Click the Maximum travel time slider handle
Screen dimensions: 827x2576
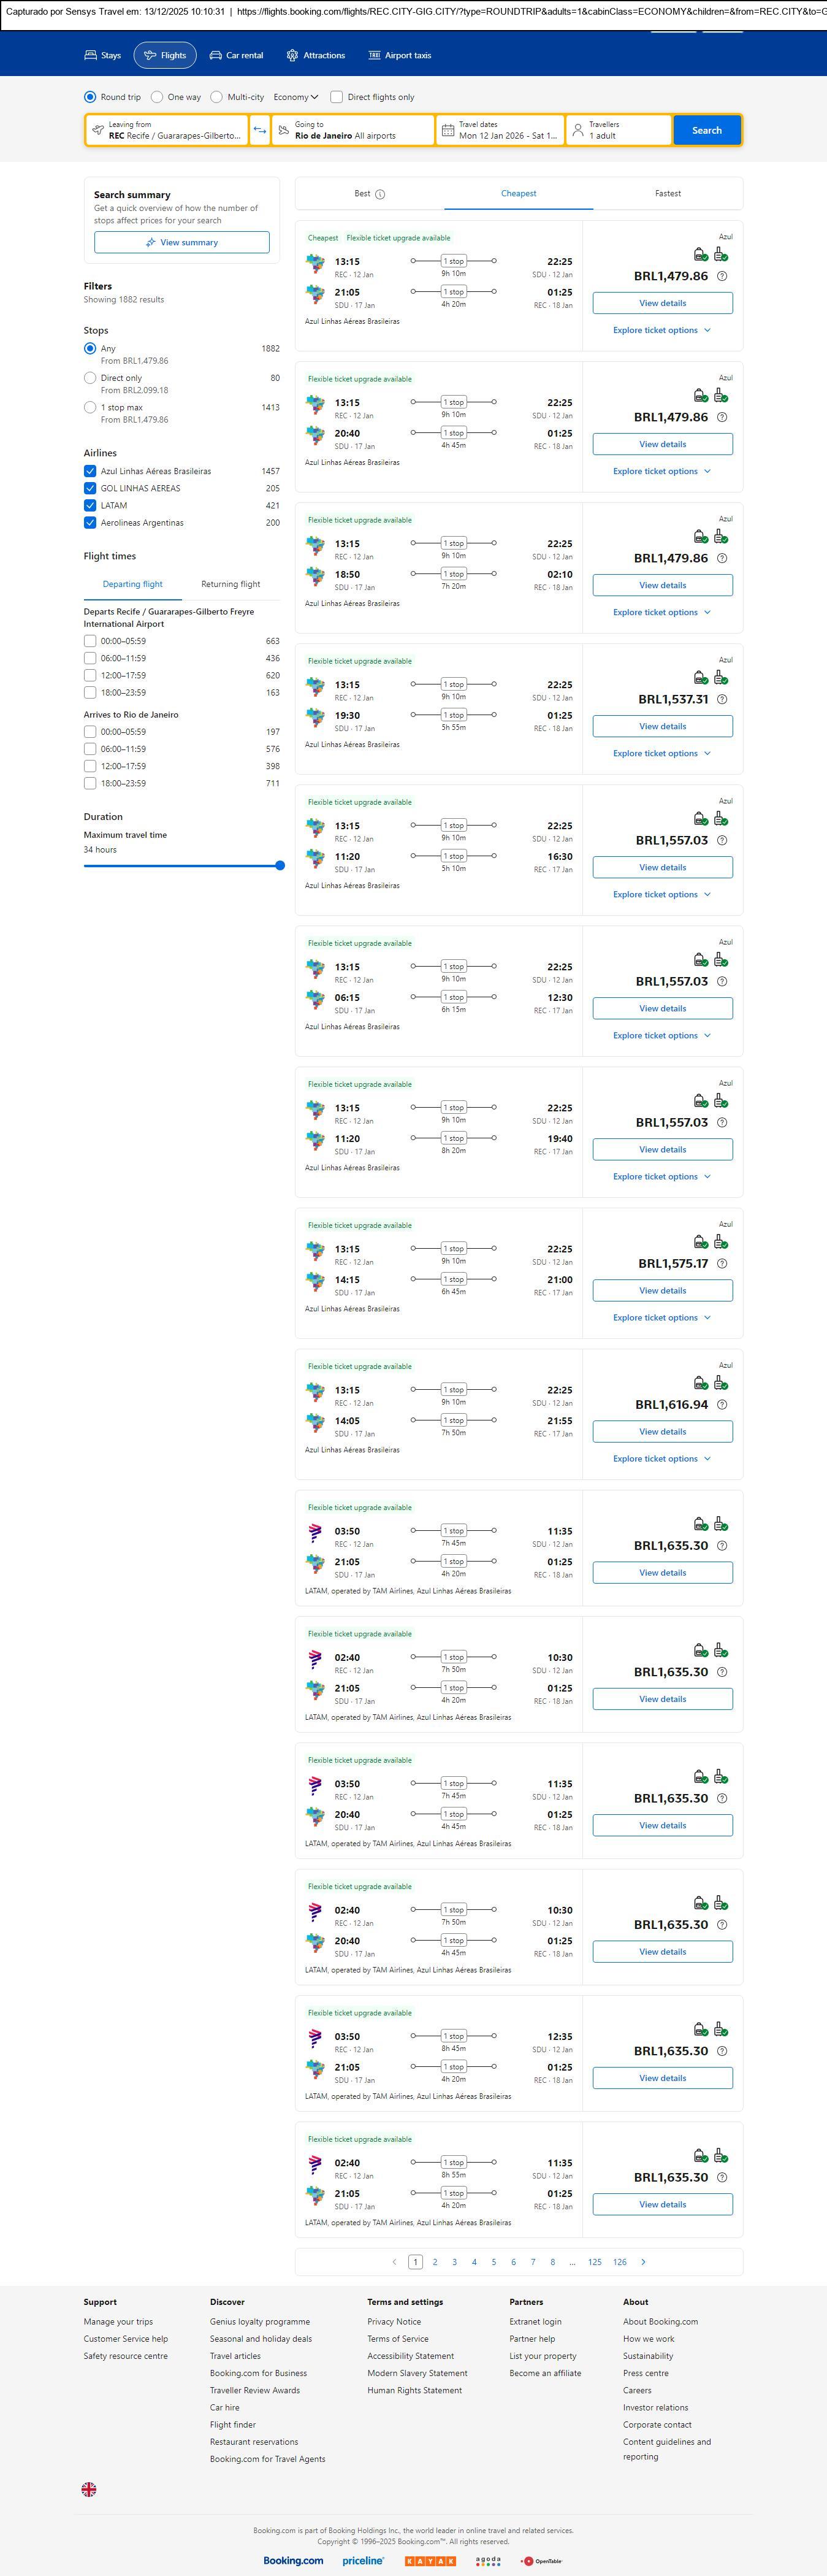click(x=280, y=865)
